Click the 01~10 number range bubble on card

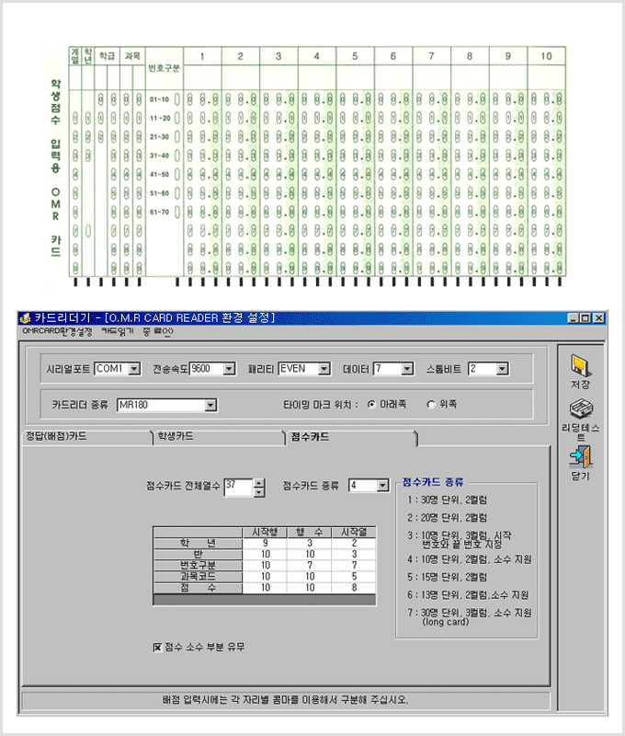177,99
